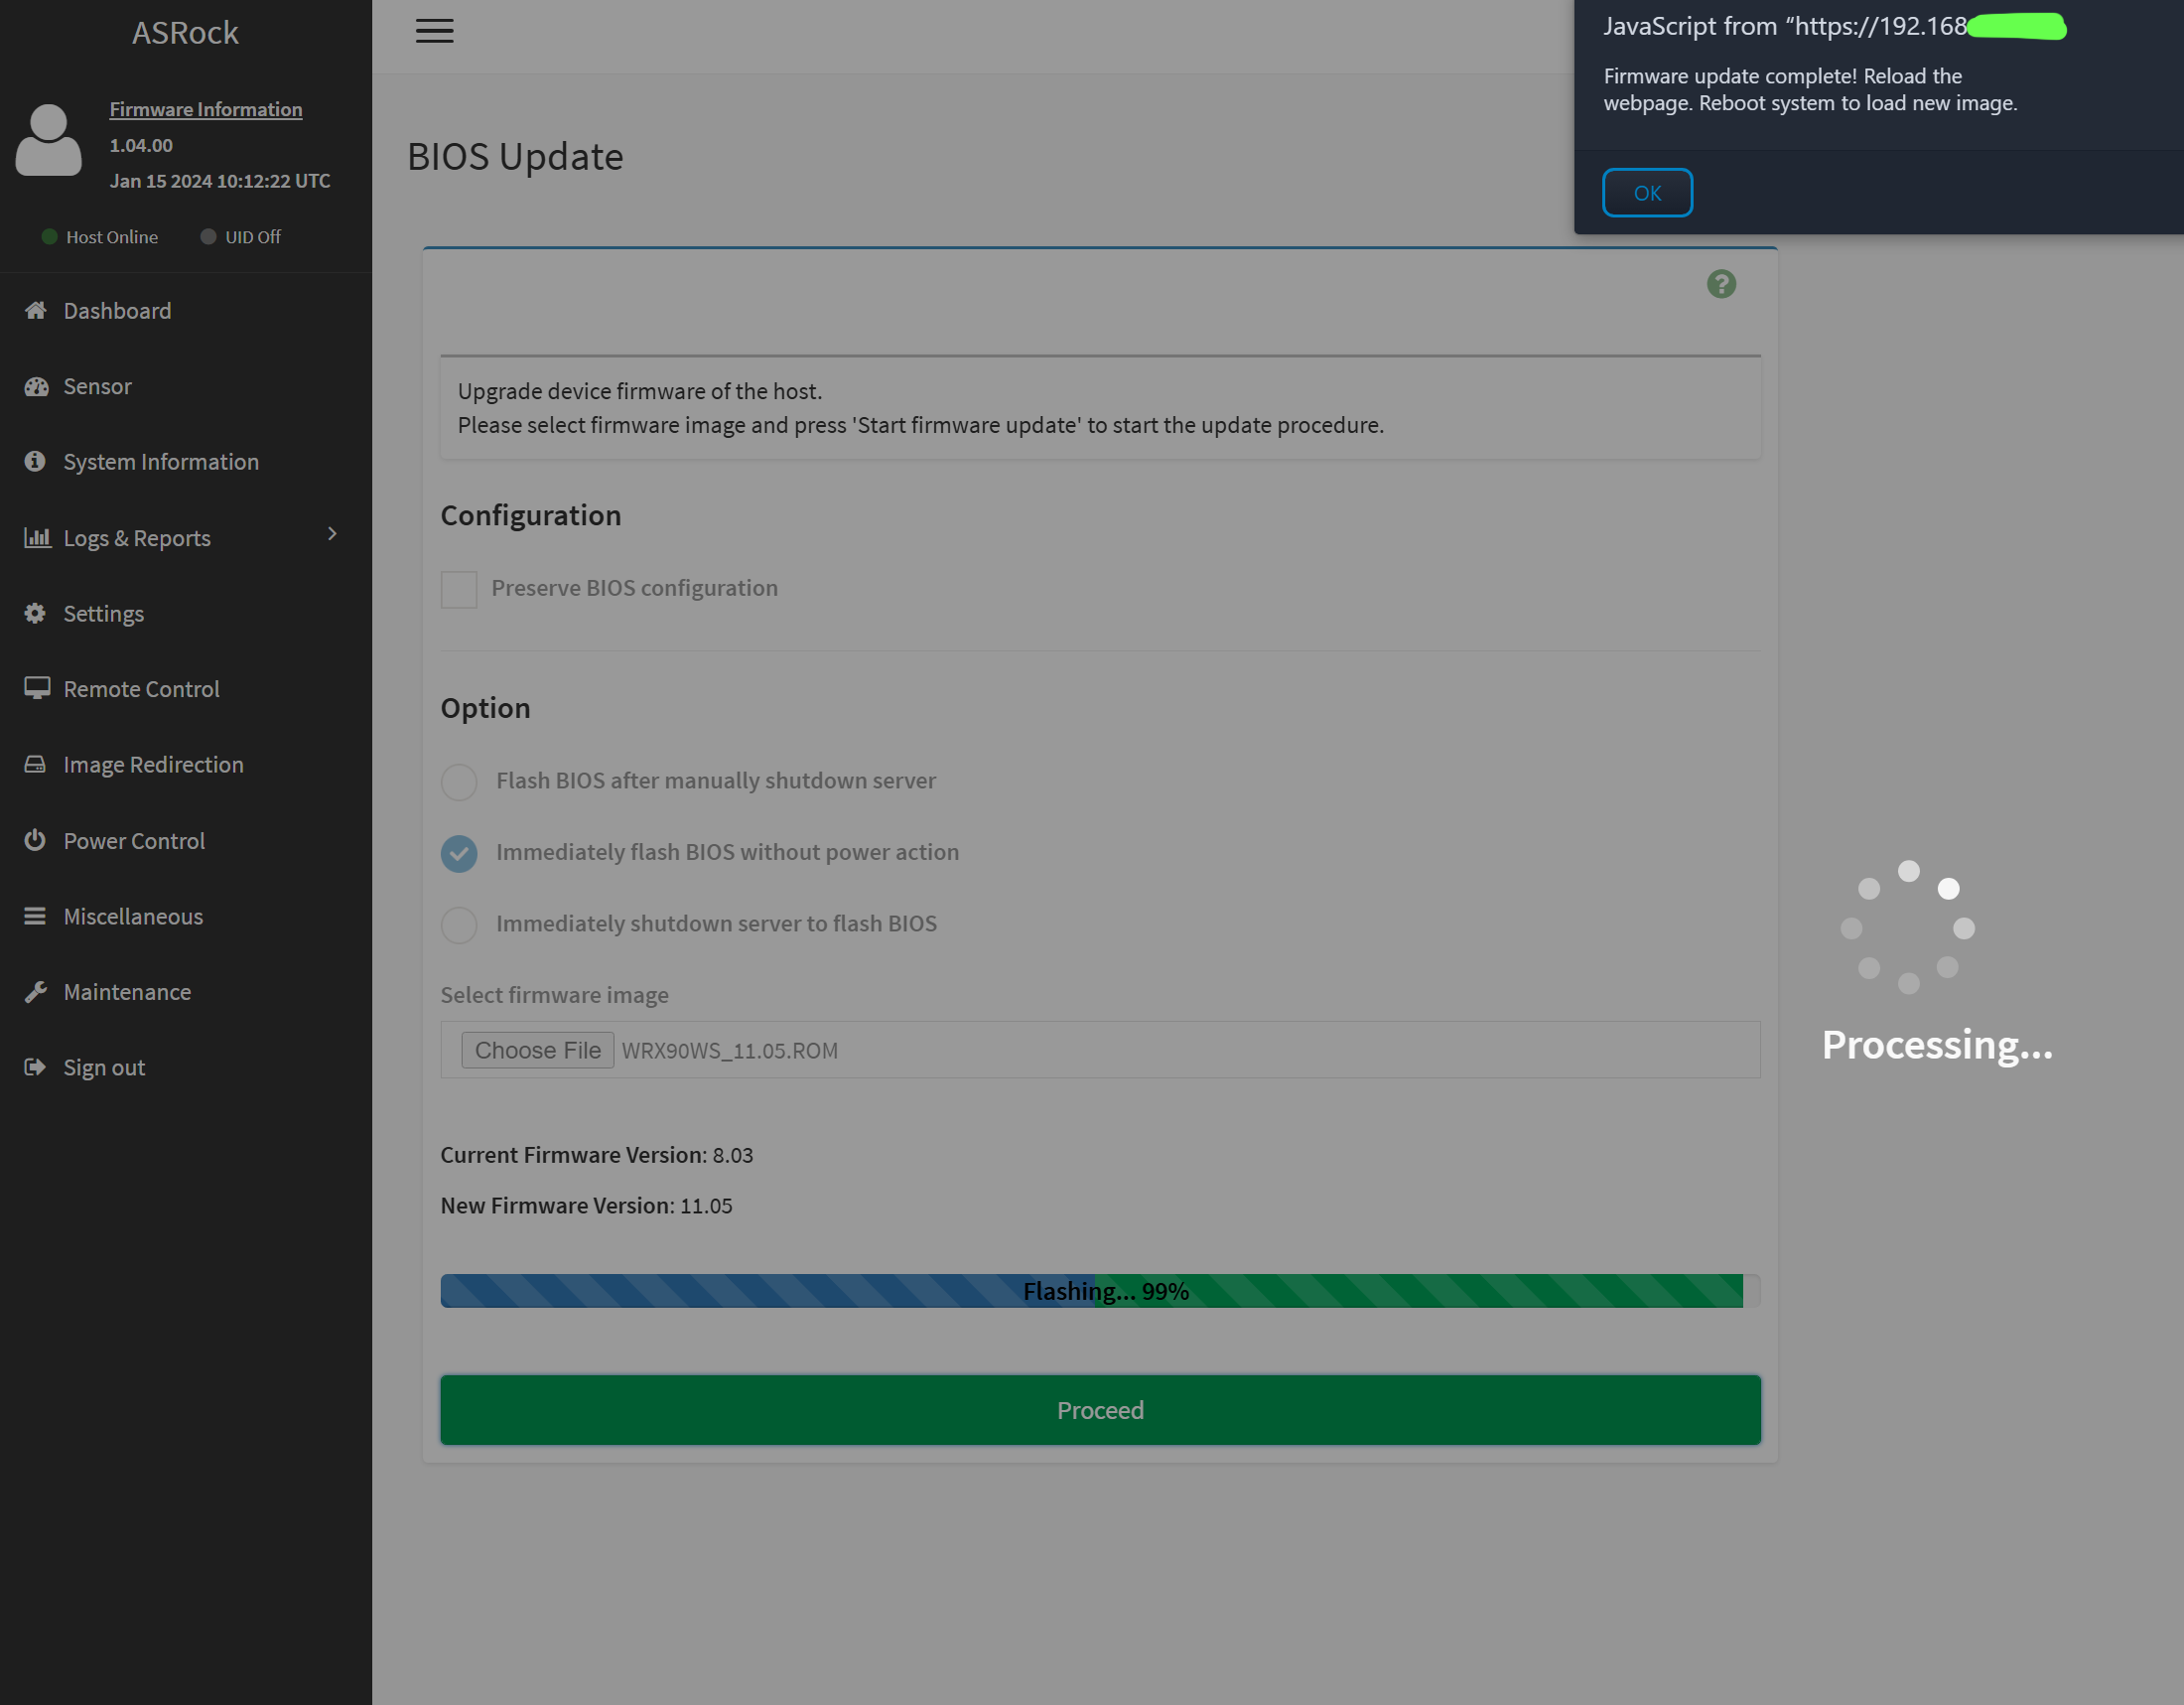Open the green help question mark icon

[x=1720, y=285]
